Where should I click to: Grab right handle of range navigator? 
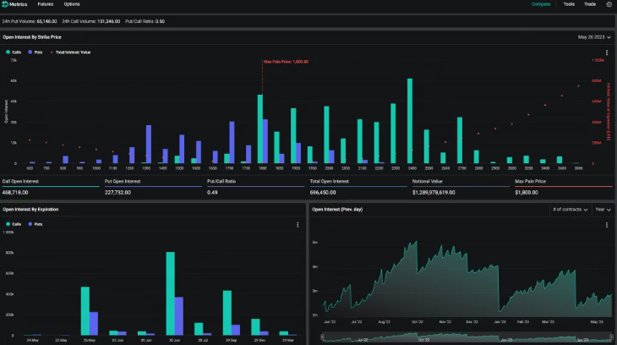coord(611,337)
